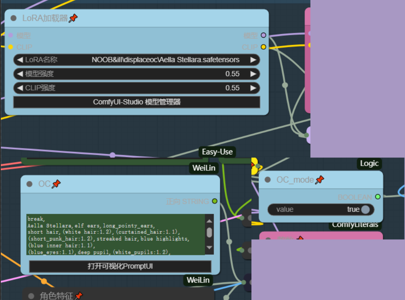405x300 pixels.
Task: Decrease 模型强度 with left arrow
Action: point(20,74)
